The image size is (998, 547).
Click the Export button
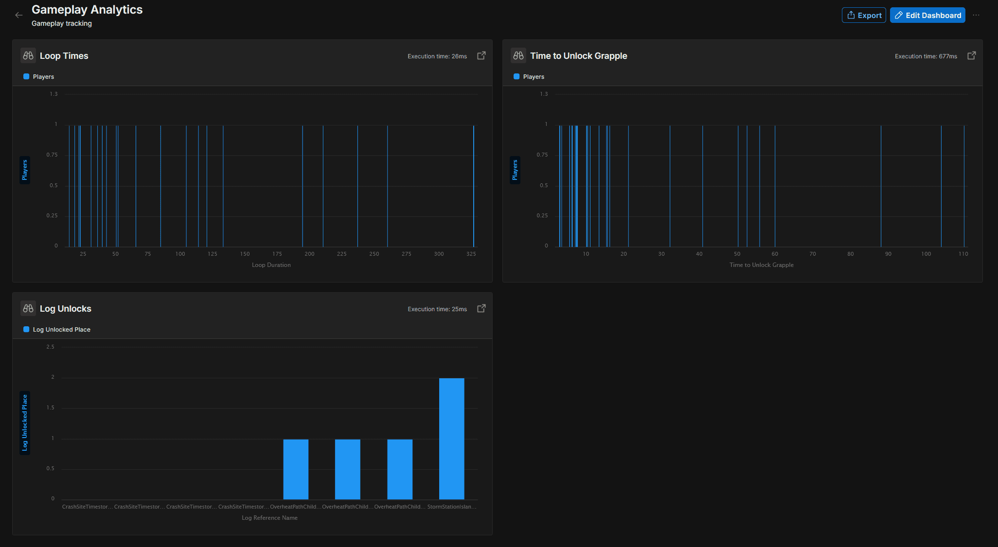click(864, 15)
